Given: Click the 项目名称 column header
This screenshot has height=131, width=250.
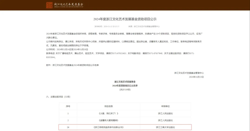Looking at the screenshot, I should [108, 106].
